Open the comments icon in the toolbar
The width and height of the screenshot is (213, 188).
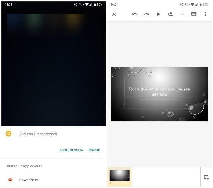(x=194, y=14)
